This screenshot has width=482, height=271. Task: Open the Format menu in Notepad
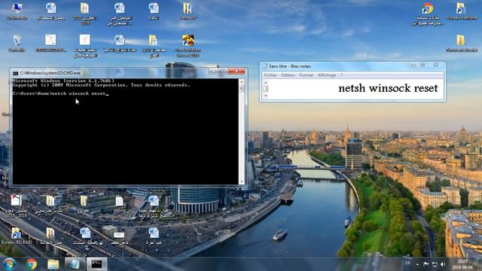[x=307, y=75]
